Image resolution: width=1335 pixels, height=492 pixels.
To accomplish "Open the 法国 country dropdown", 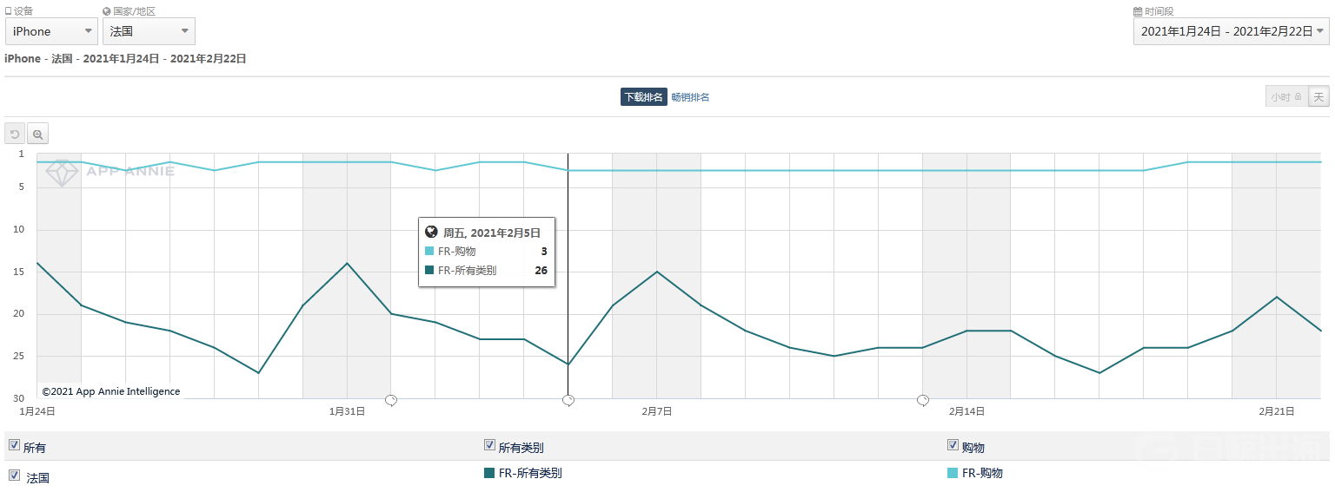I will coord(149,31).
